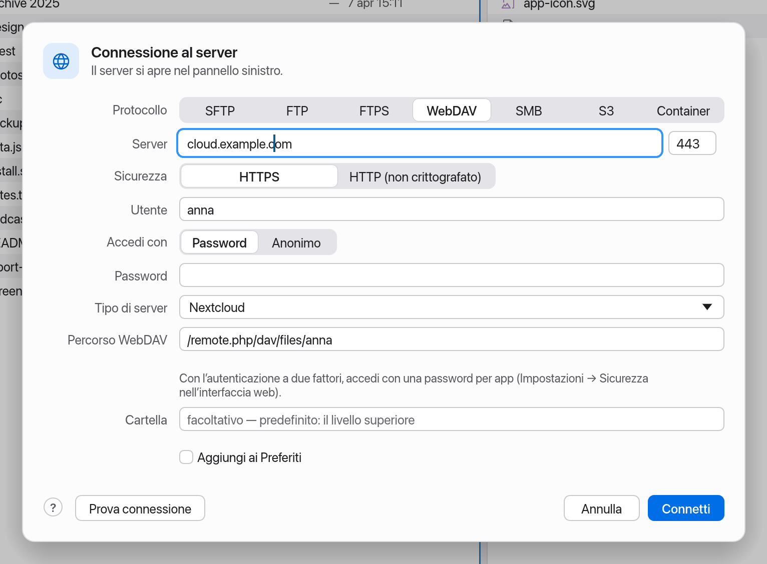Focus the empty Password field
This screenshot has height=564, width=767.
(x=452, y=275)
